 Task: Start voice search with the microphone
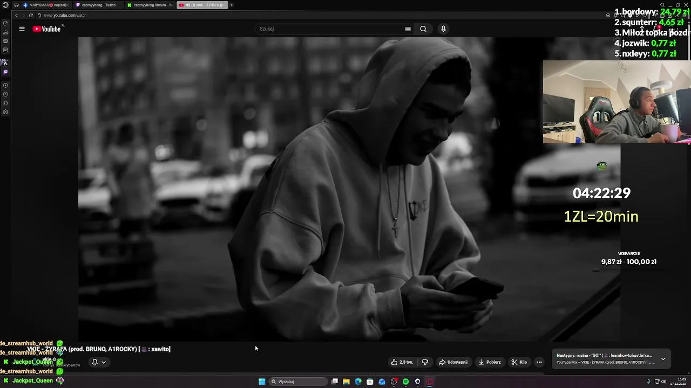[443, 29]
